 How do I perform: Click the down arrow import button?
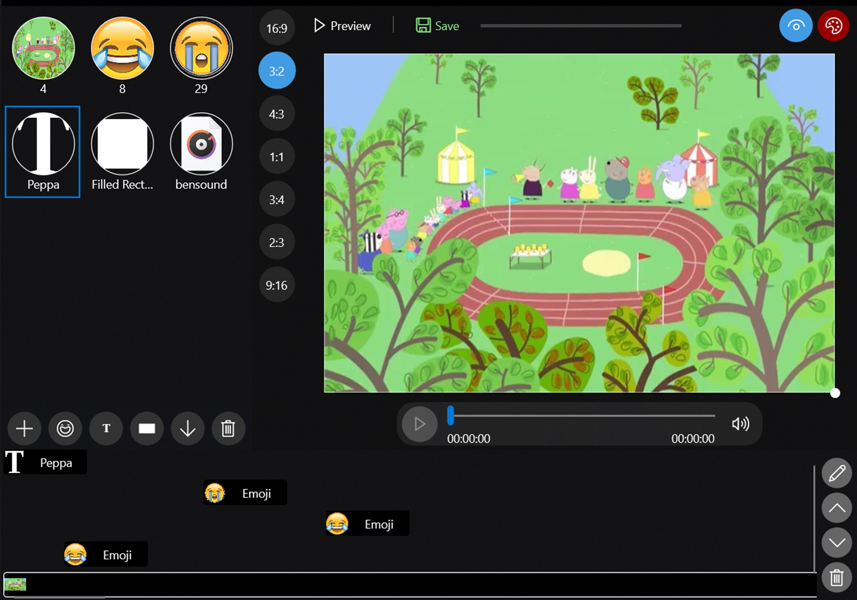187,428
